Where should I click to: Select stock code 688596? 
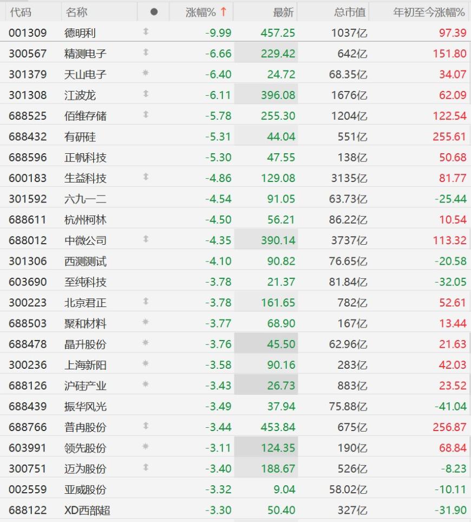click(x=28, y=157)
